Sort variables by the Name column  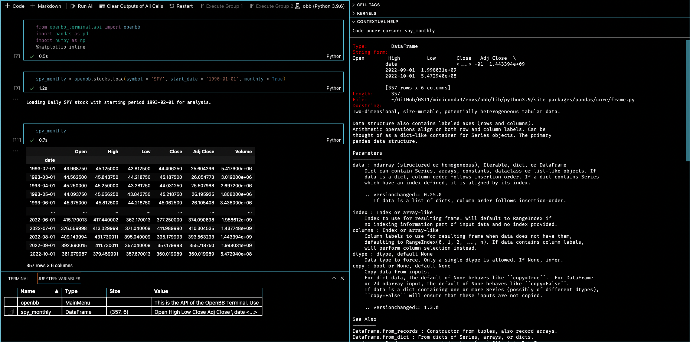coord(39,291)
